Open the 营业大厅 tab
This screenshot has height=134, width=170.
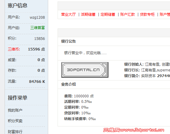(x=68, y=15)
